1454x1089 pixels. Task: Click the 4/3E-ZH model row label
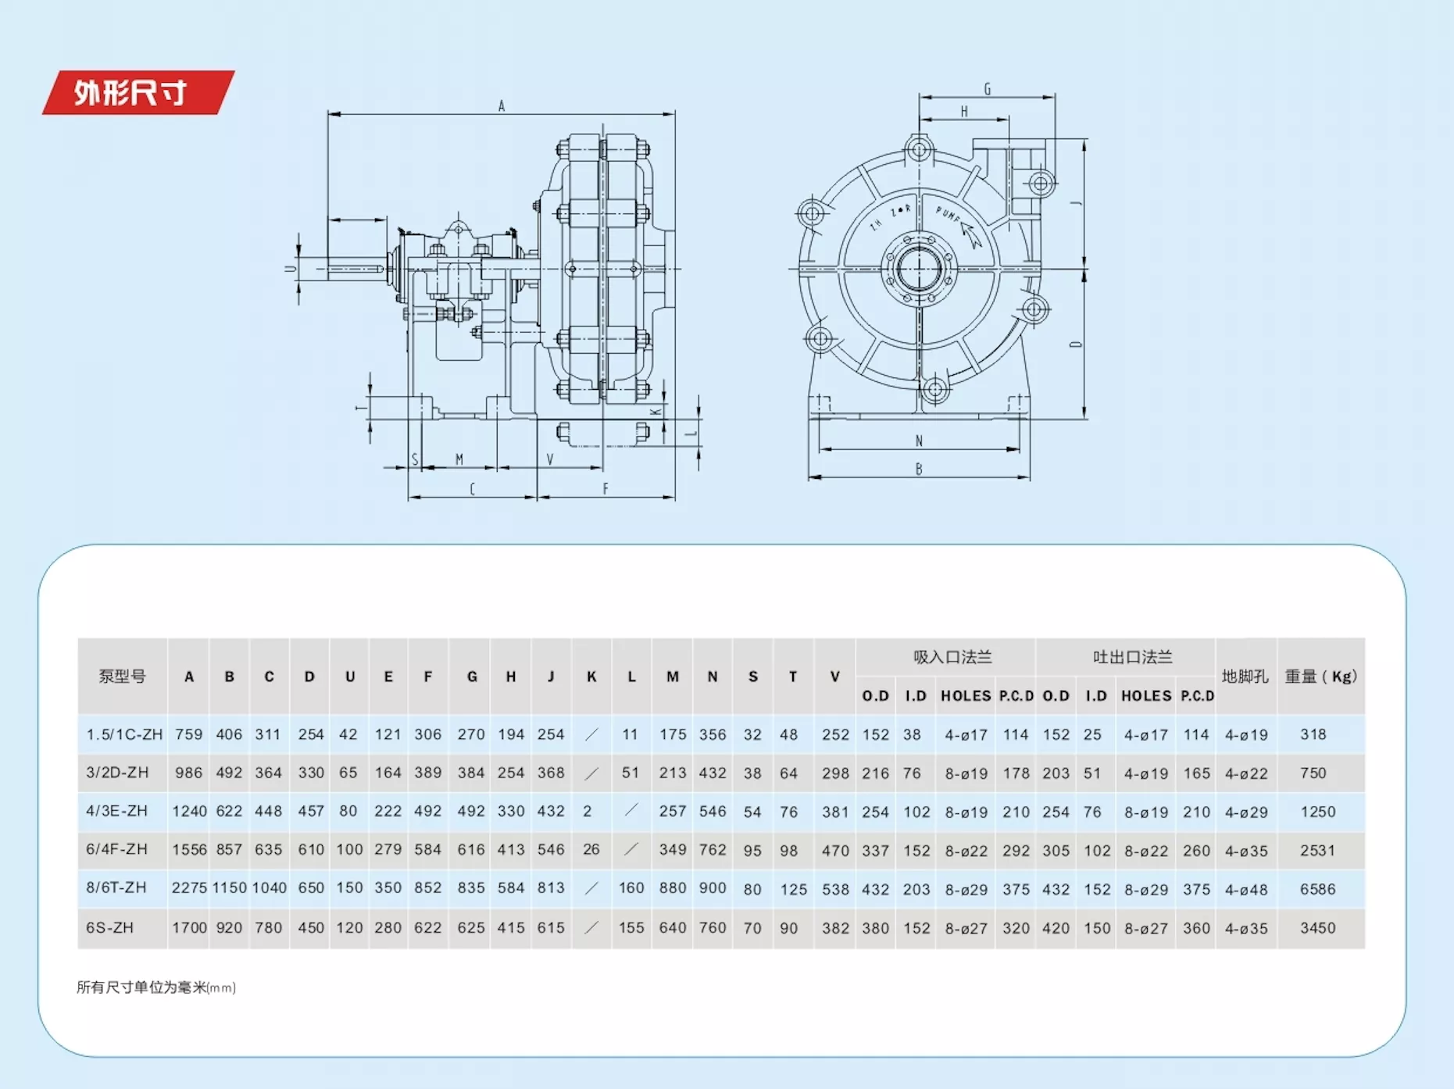tap(116, 811)
